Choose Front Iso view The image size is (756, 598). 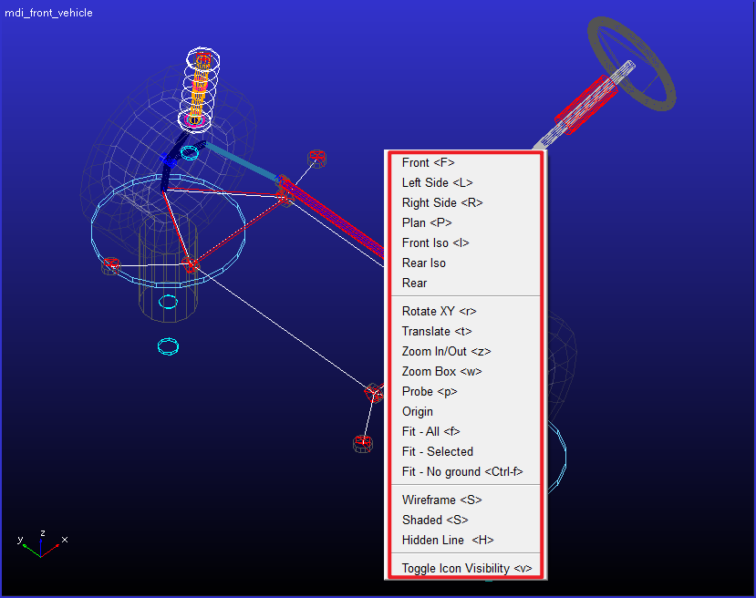pos(466,243)
